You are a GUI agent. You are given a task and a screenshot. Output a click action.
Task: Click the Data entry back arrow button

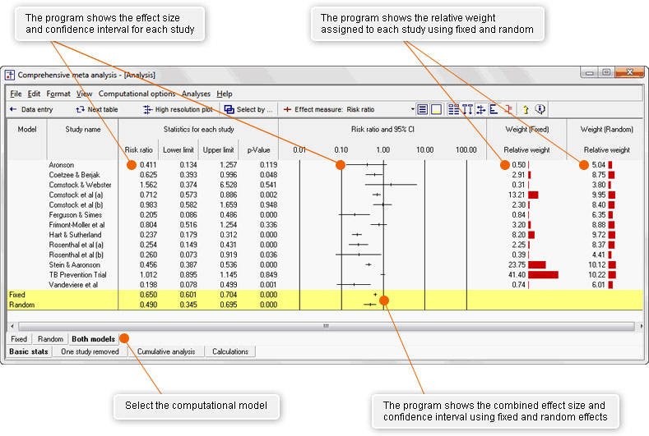coord(31,109)
